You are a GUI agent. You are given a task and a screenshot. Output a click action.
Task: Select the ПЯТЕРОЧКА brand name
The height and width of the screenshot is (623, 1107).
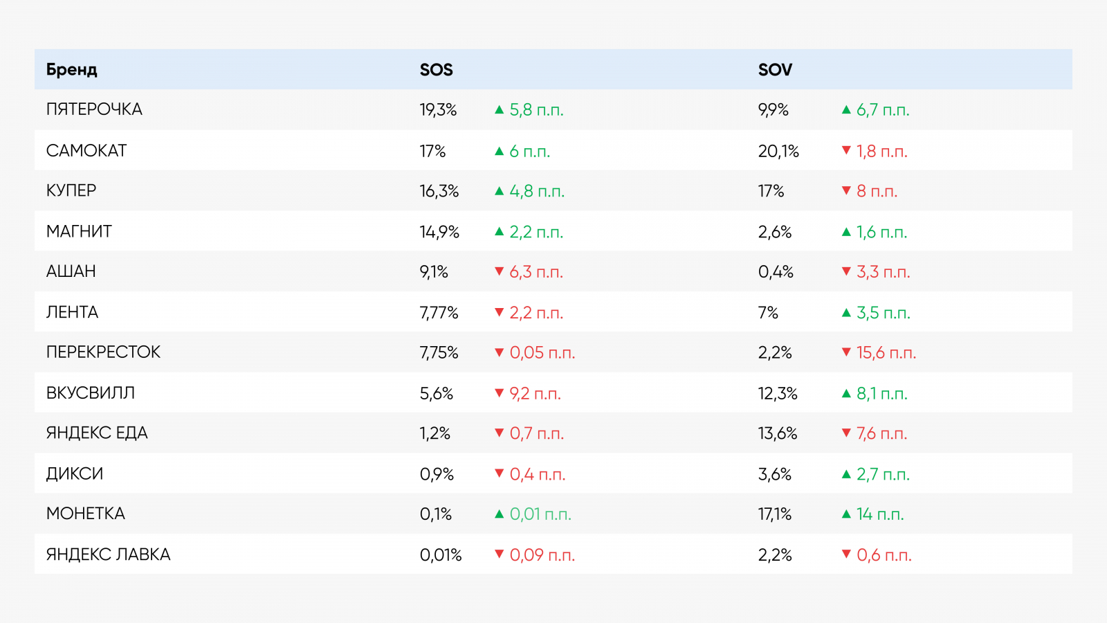point(94,109)
